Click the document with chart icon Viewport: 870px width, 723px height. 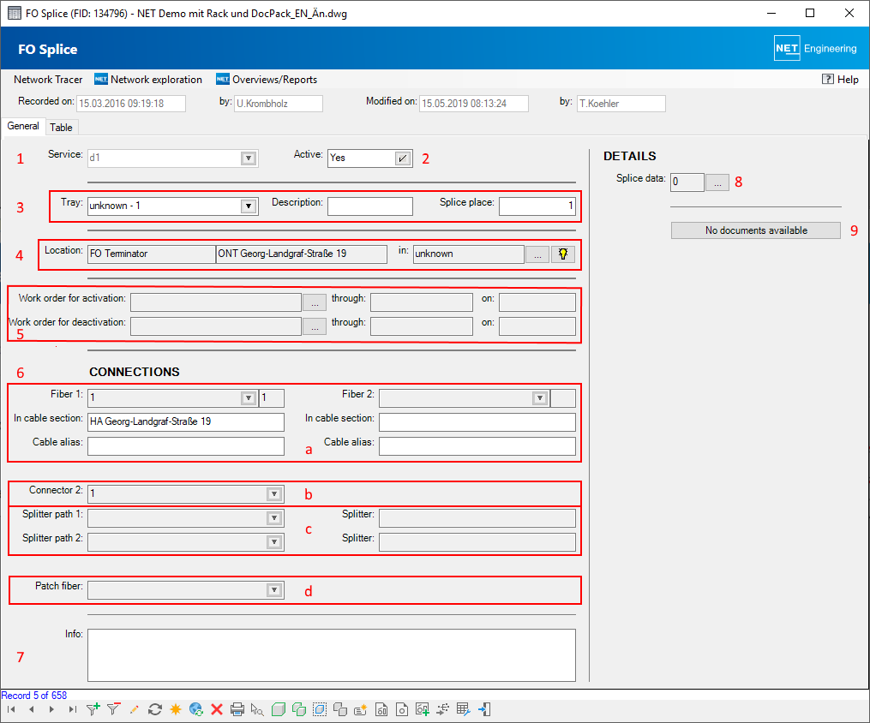[x=381, y=709]
